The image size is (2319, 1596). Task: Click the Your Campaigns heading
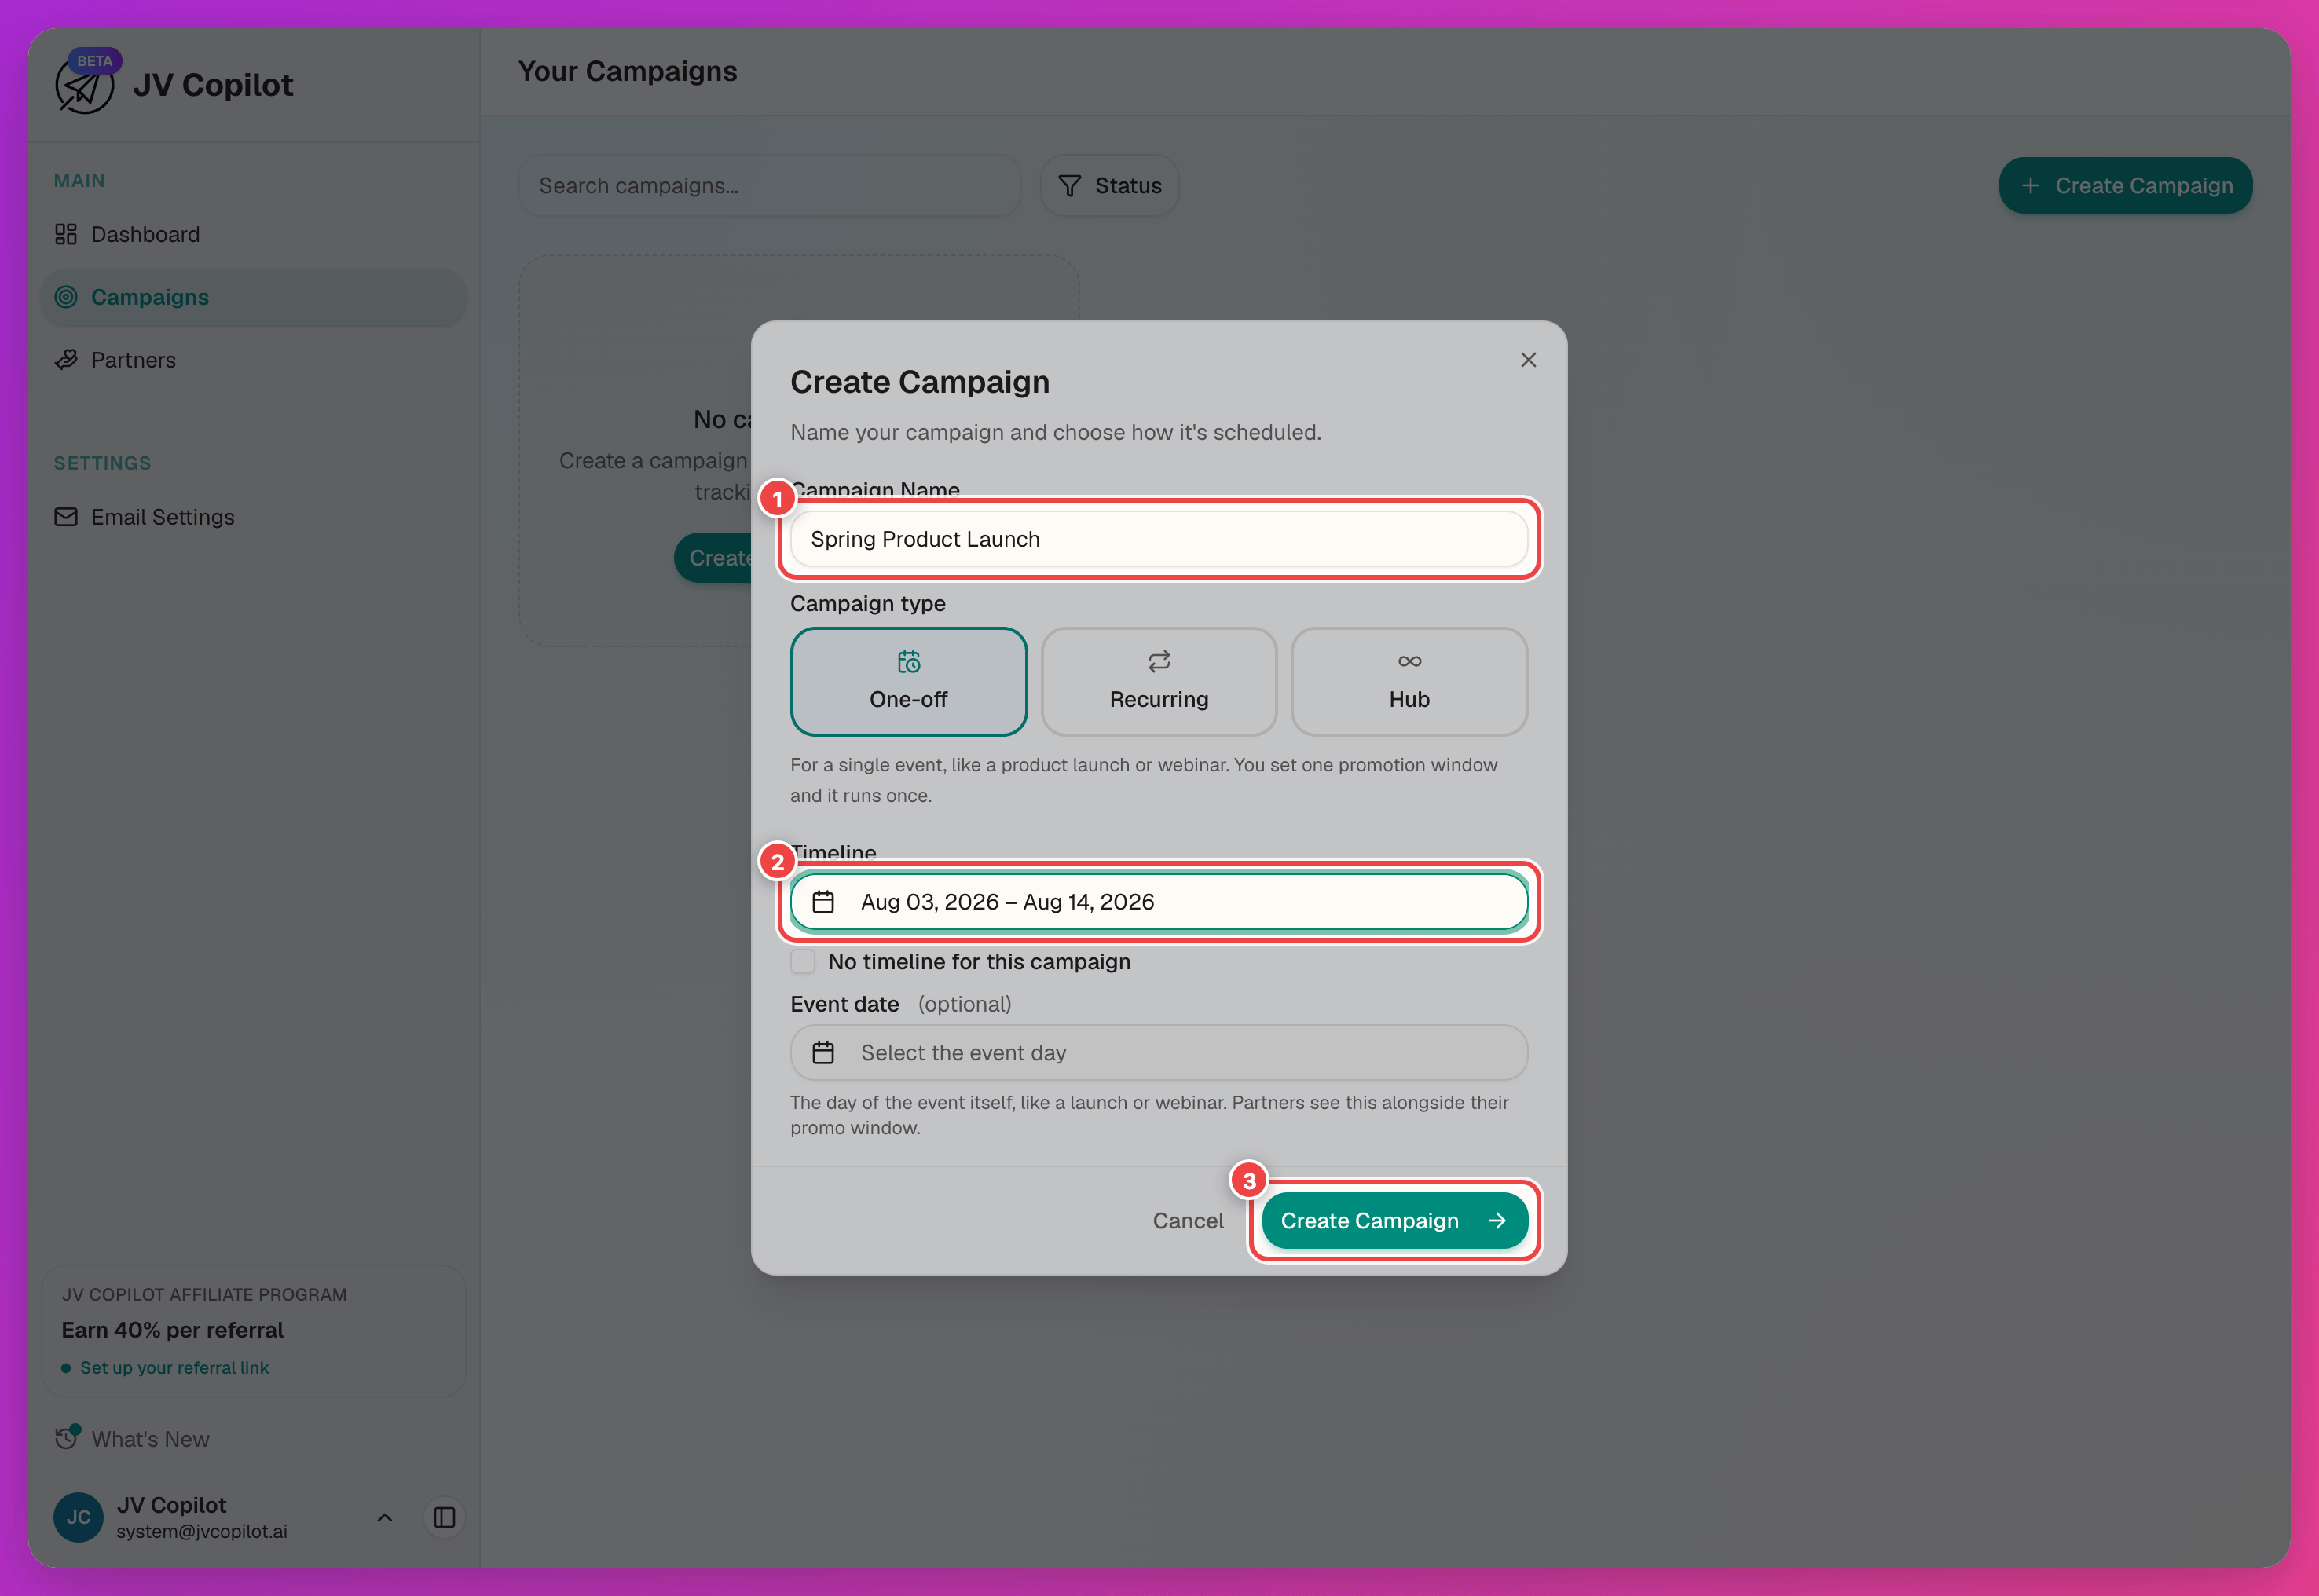click(627, 71)
